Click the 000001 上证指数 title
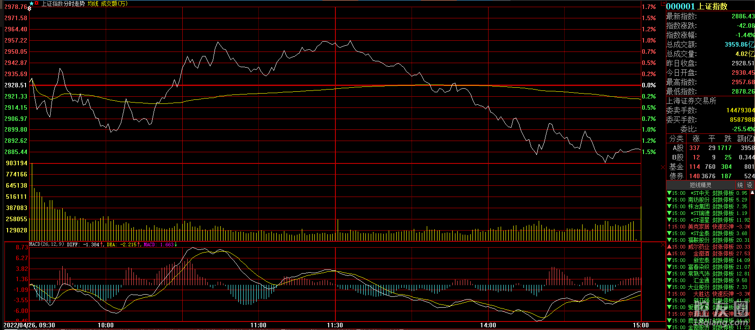This screenshot has width=755, height=330. pyautogui.click(x=696, y=6)
